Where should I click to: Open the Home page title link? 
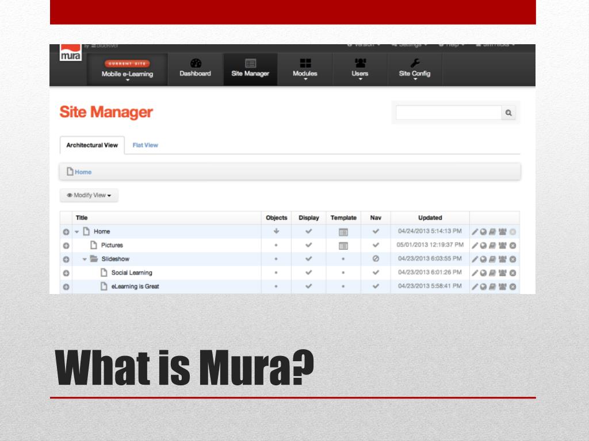coord(102,231)
